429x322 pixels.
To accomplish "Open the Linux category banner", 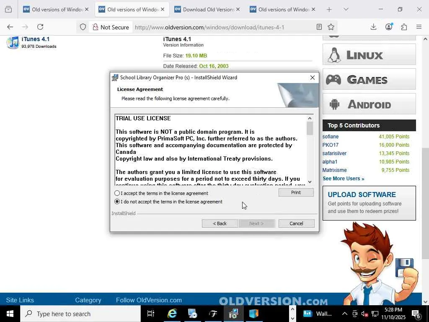I will [369, 55].
